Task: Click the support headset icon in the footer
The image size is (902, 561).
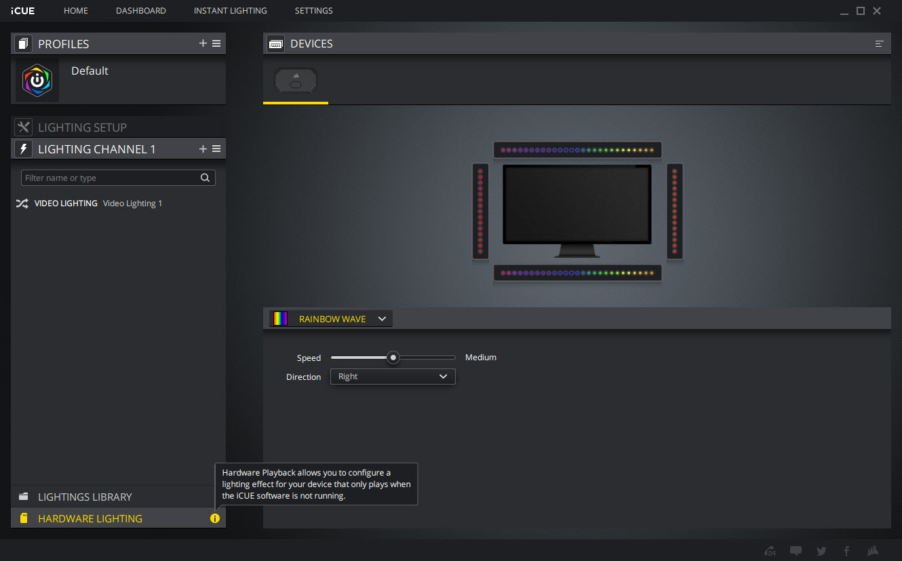Action: pos(770,551)
